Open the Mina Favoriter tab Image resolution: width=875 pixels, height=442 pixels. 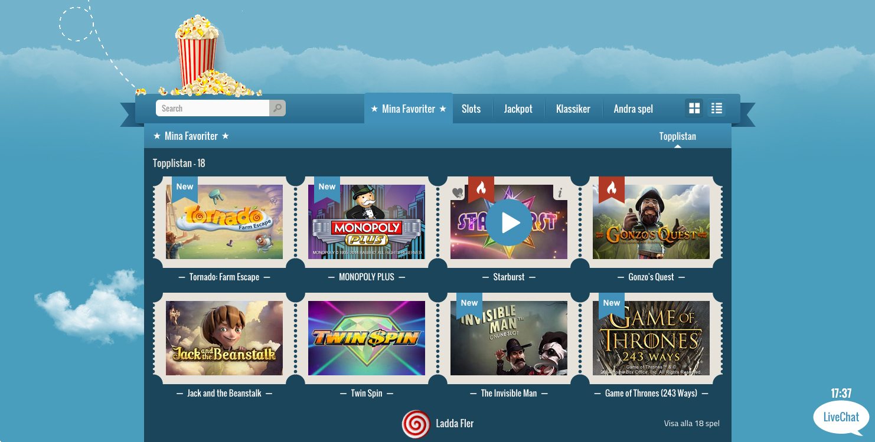(409, 109)
